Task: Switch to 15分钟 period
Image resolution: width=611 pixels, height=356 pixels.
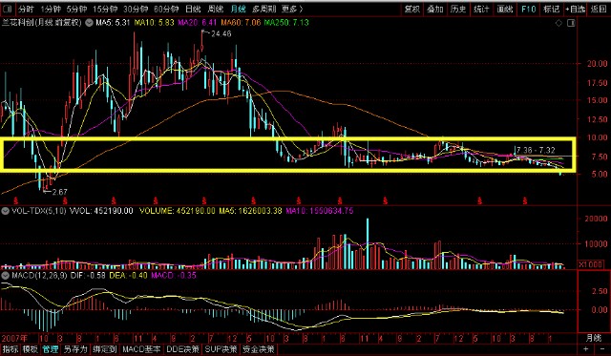Action: point(105,9)
